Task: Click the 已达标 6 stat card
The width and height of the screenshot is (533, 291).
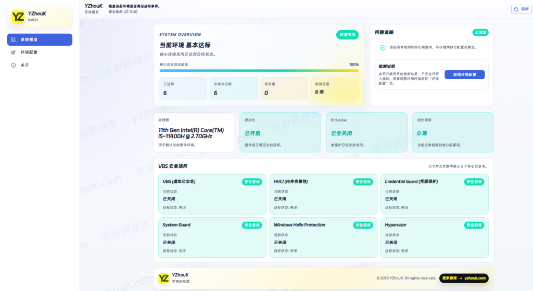Action: tap(183, 88)
